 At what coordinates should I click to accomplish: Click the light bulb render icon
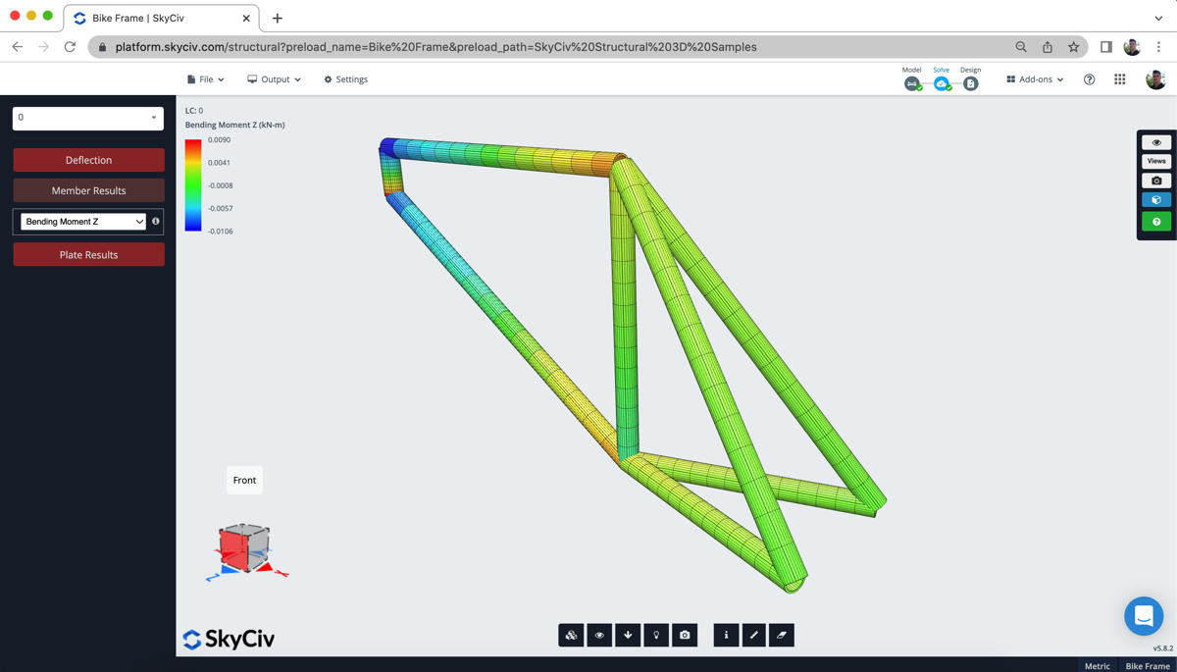point(656,635)
